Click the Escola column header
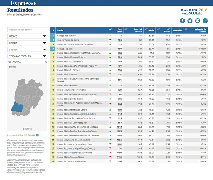 (60, 30)
